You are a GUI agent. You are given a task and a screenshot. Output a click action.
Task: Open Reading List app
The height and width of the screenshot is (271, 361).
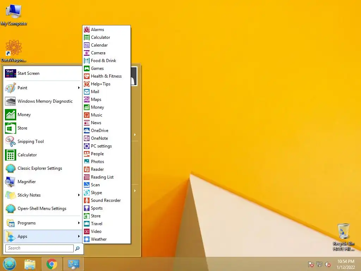(x=106, y=177)
